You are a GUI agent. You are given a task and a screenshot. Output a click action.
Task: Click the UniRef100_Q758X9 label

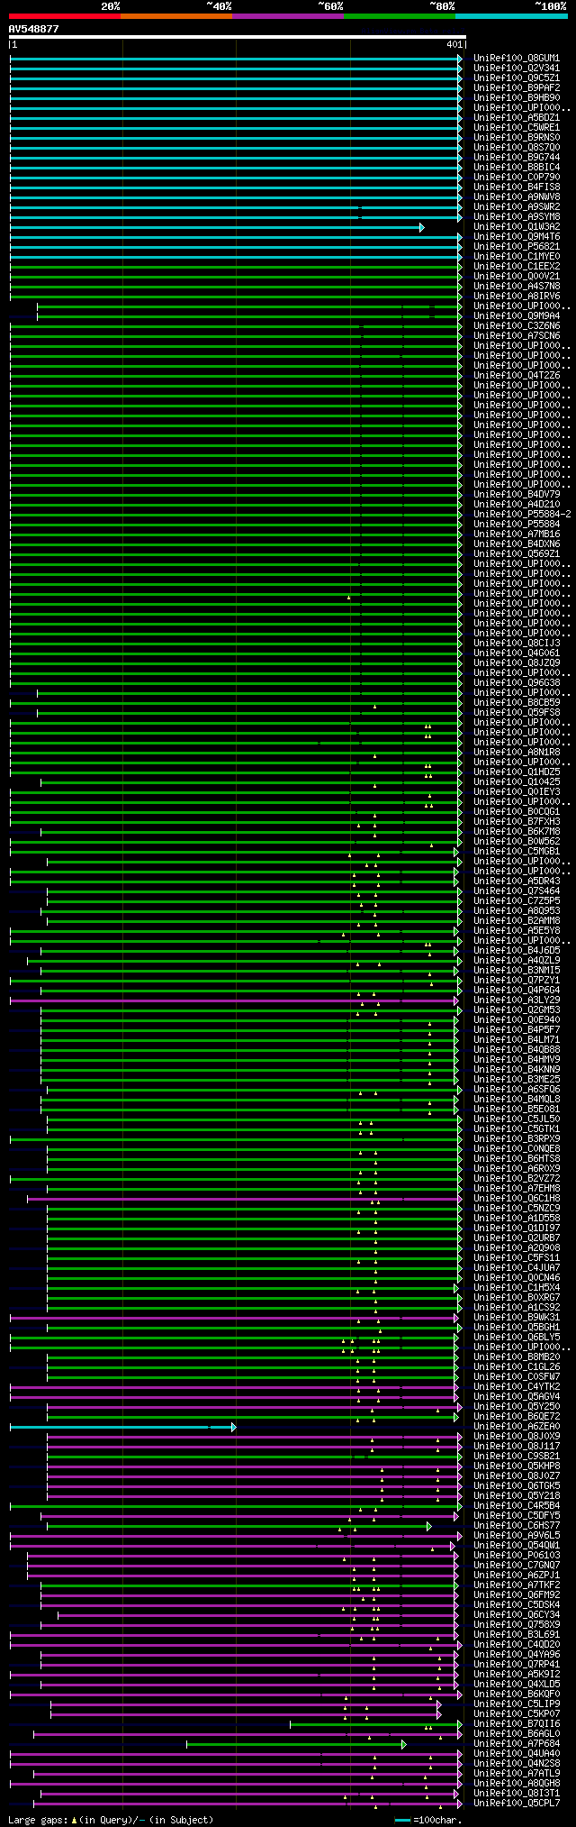(517, 1625)
